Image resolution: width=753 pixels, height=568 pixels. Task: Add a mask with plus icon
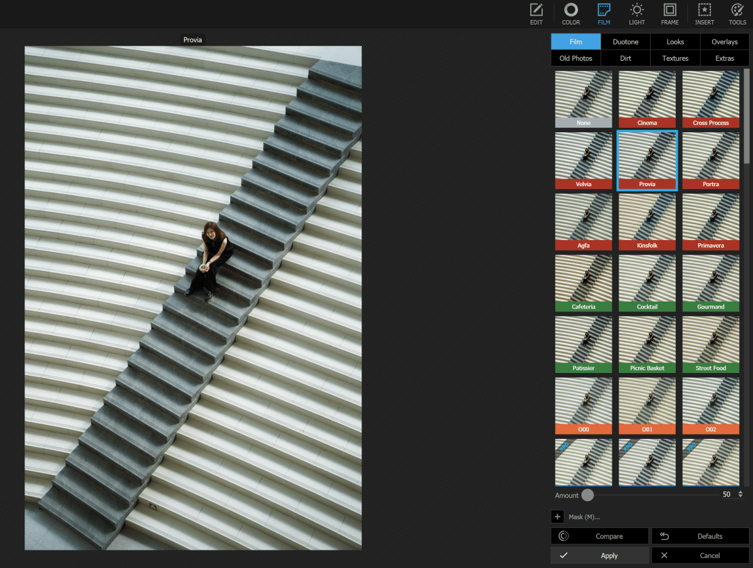(x=557, y=517)
